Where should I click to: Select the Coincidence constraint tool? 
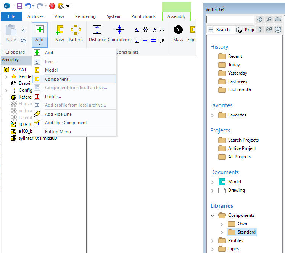[120, 33]
